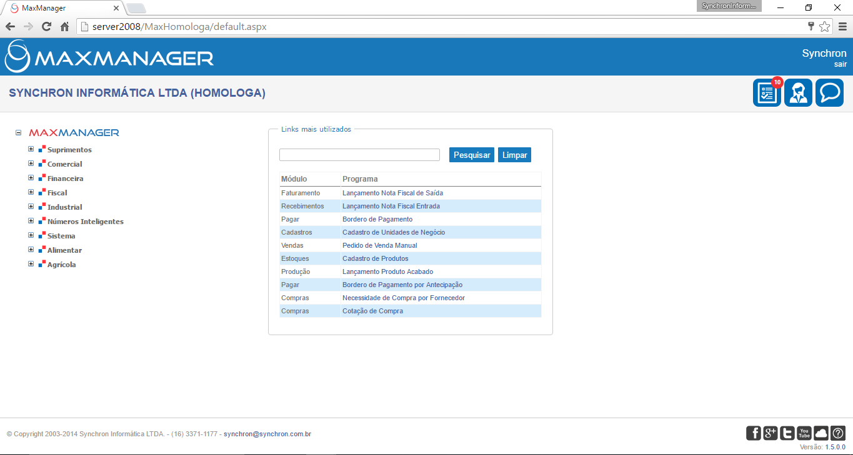Expand the Agrícola tree node

pos(31,264)
